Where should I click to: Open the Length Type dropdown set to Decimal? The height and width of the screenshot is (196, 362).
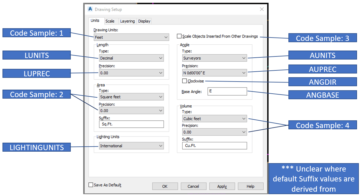pos(131,58)
